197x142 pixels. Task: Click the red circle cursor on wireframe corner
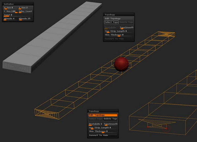[166, 129]
